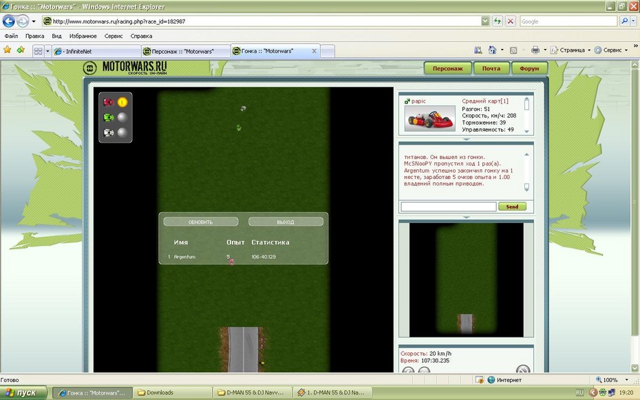Select the white kart in the racer list

click(x=108, y=133)
